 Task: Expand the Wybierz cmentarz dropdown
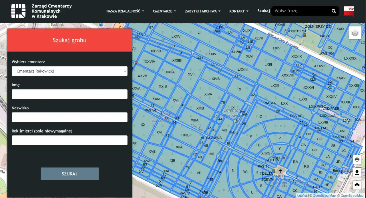(69, 71)
